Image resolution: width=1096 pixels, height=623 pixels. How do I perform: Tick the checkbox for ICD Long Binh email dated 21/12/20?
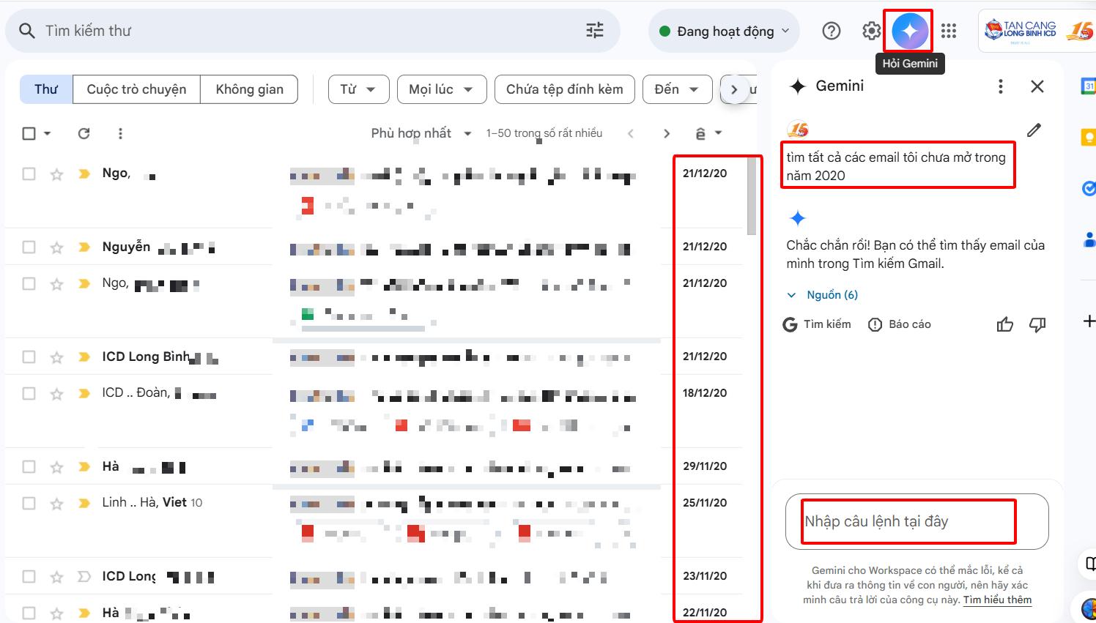pos(29,357)
